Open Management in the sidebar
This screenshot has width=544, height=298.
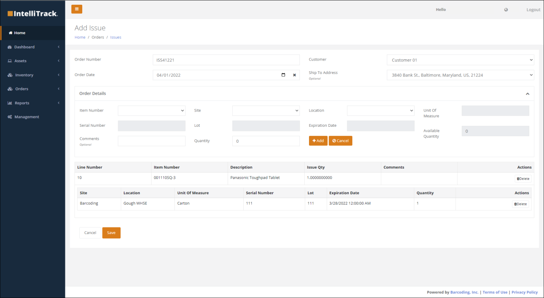click(32, 117)
